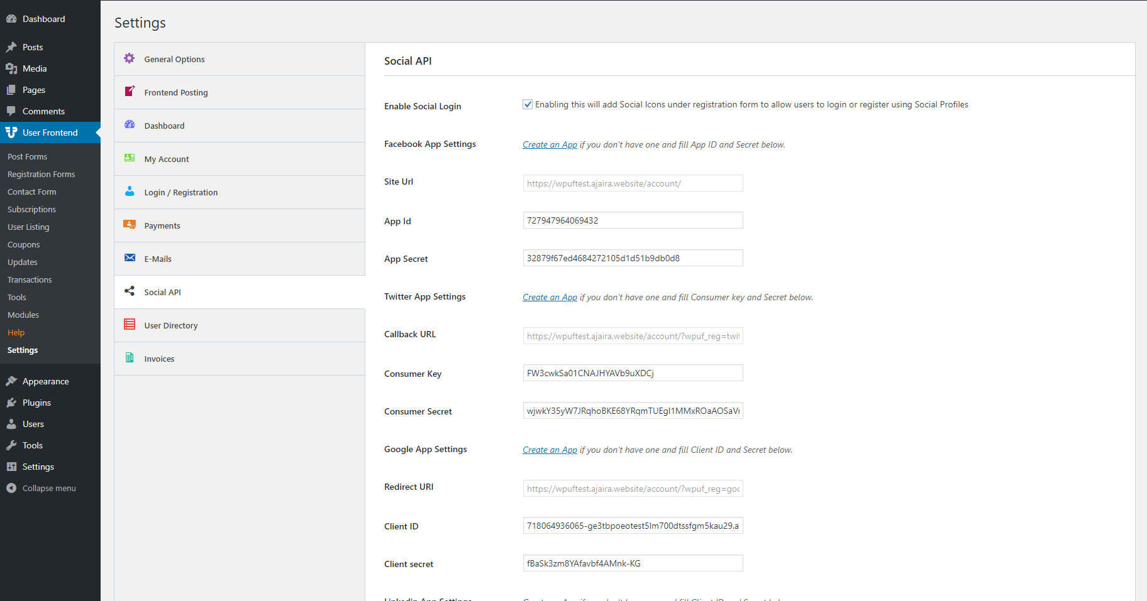The width and height of the screenshot is (1147, 601).
Task: Click the Facebook App Id input field
Action: click(x=633, y=220)
